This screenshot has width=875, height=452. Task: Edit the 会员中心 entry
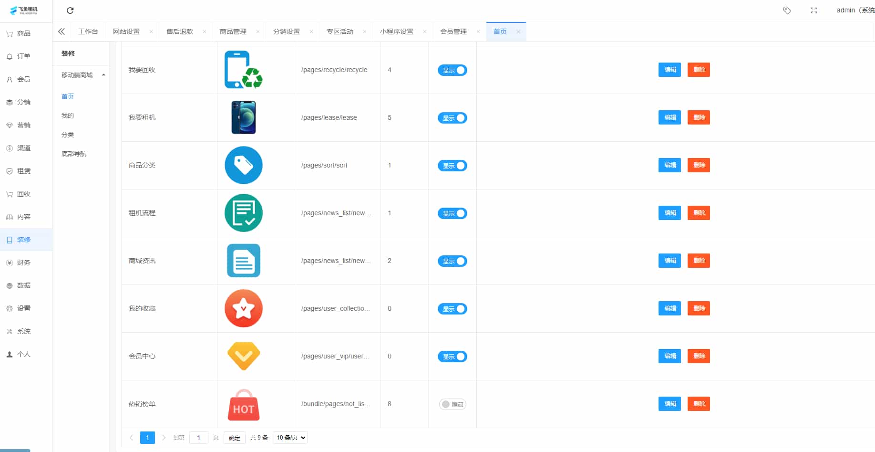click(669, 356)
